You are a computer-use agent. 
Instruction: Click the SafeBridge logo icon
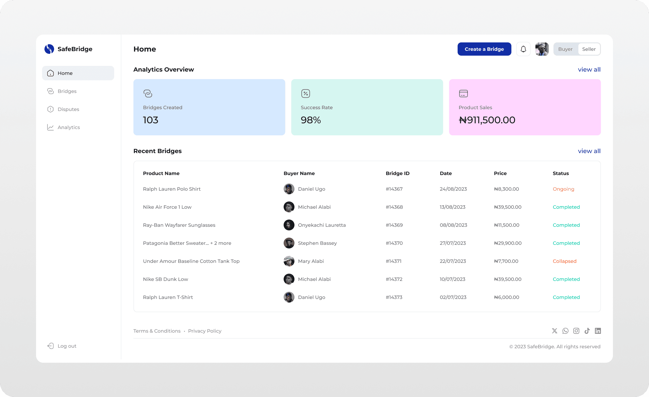point(49,49)
